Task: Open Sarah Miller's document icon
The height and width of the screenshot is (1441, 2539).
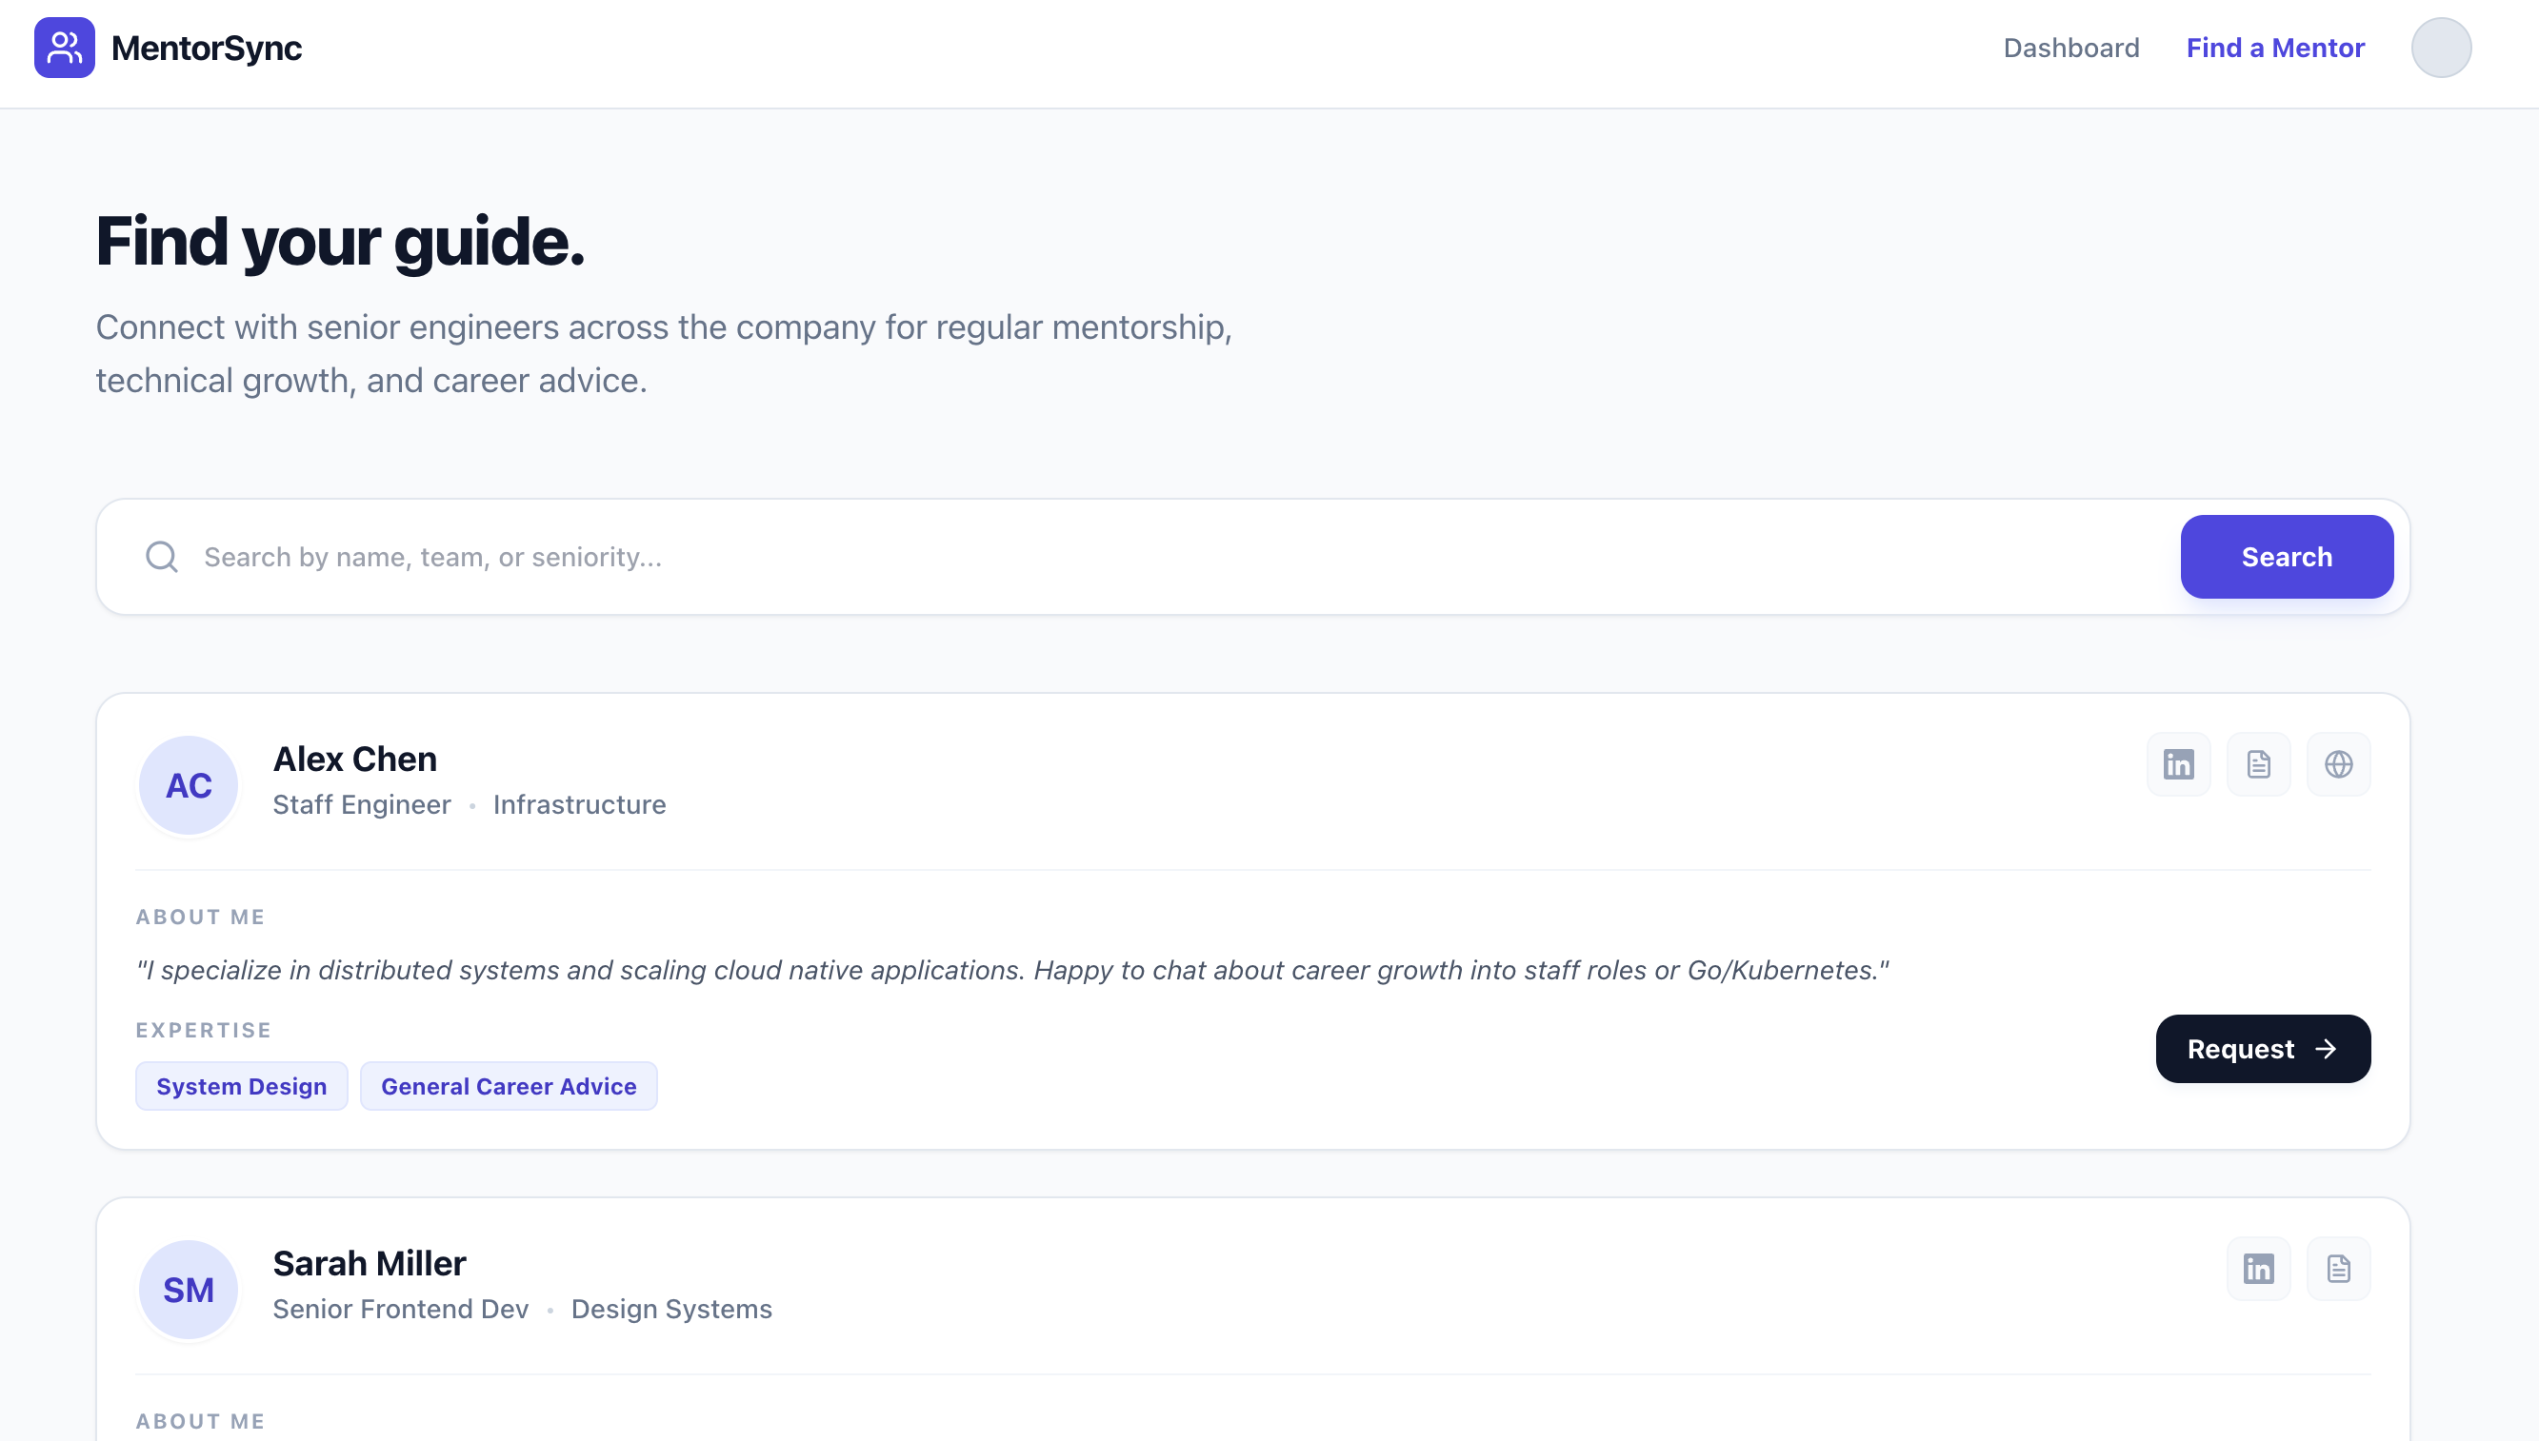Action: 2339,1269
